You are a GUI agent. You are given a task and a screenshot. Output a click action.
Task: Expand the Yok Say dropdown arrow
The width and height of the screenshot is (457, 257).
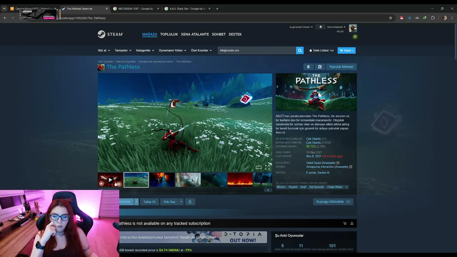[x=181, y=202]
